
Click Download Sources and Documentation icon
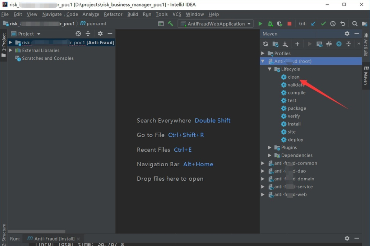point(285,44)
